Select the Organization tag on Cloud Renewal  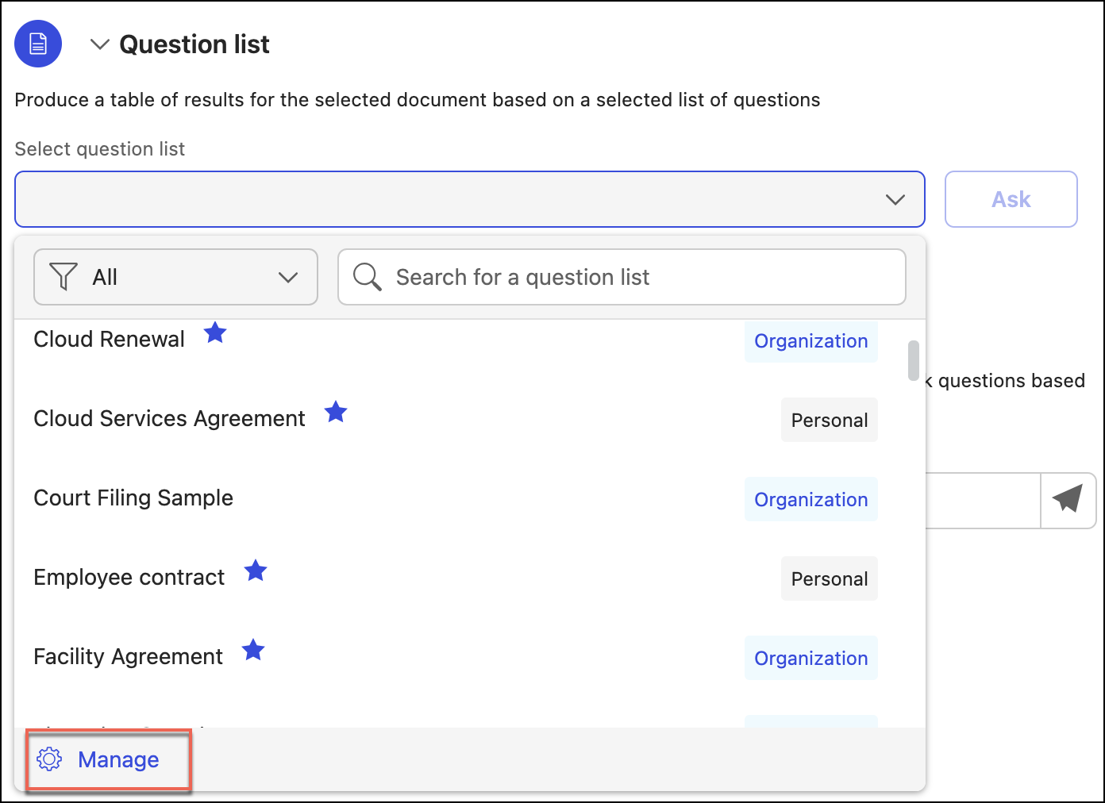810,340
